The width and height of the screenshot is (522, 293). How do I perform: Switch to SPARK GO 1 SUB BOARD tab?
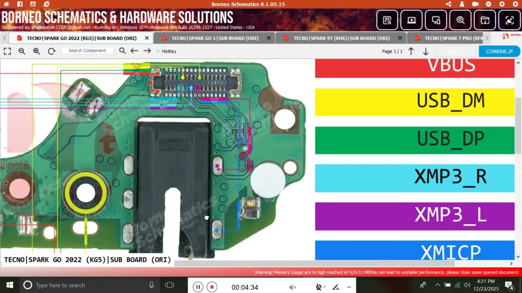[215, 38]
